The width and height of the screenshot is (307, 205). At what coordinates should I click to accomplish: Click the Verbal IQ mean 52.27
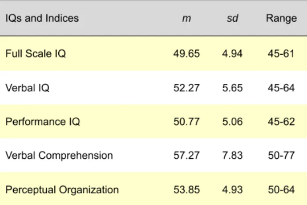(x=186, y=88)
